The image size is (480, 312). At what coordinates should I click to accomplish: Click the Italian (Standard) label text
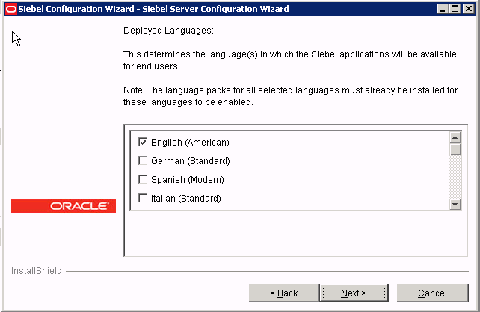[x=186, y=199]
